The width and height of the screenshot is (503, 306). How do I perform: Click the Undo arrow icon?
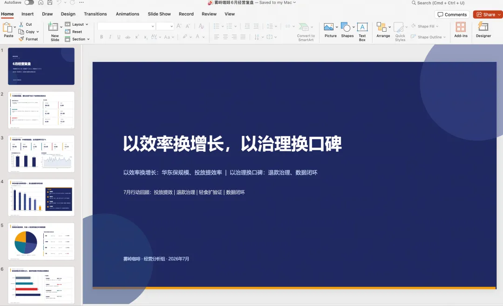pos(59,3)
